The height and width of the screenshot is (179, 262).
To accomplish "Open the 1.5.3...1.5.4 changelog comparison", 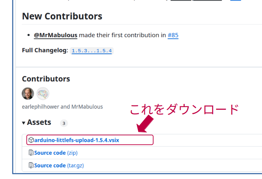I will [x=91, y=51].
